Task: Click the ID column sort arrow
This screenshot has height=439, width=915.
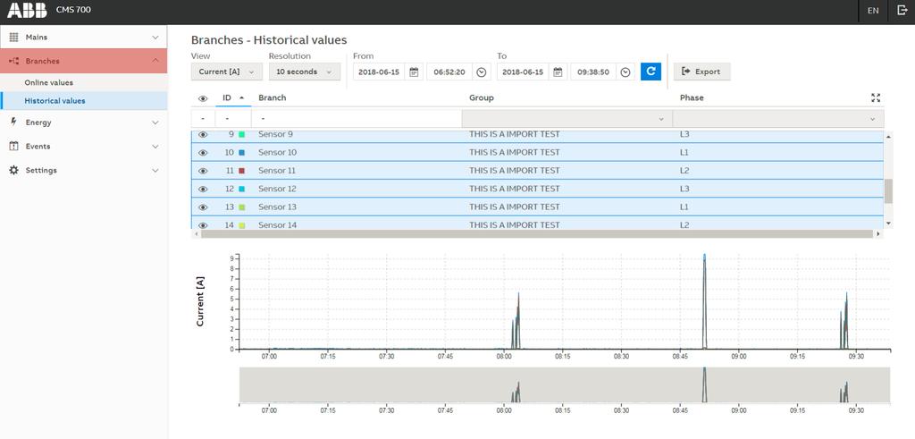Action: 241,98
